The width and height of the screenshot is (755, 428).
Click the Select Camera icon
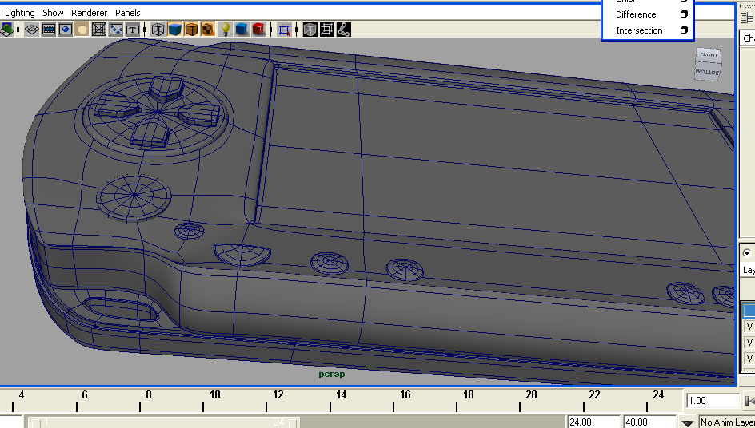(6, 30)
